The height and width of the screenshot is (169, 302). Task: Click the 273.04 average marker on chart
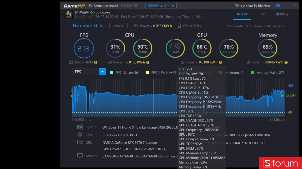[x=291, y=96]
